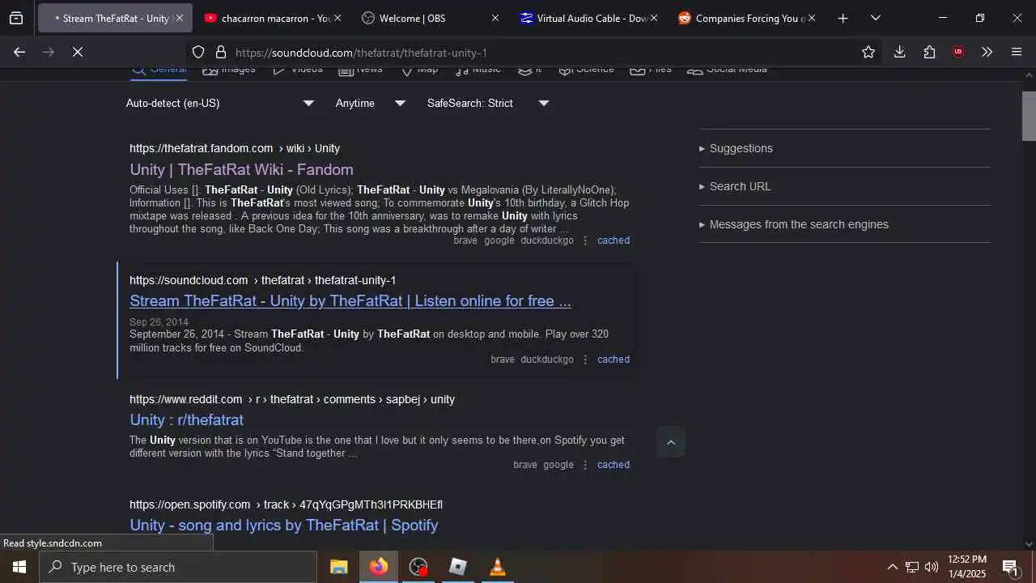Click thefatrat.fandom.com URL text
This screenshot has width=1036, height=583.
235,148
